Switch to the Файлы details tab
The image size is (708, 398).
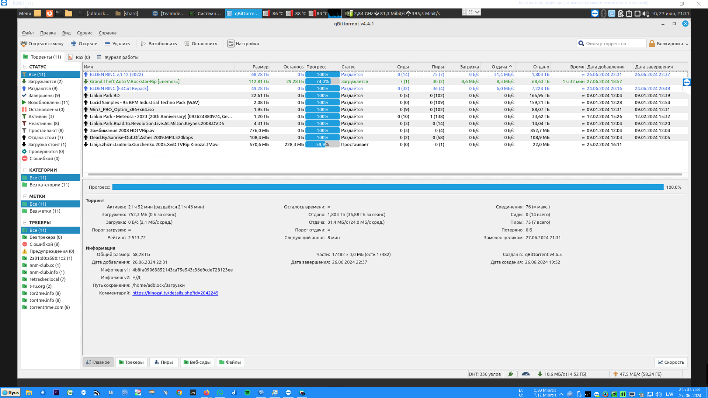[230, 362]
